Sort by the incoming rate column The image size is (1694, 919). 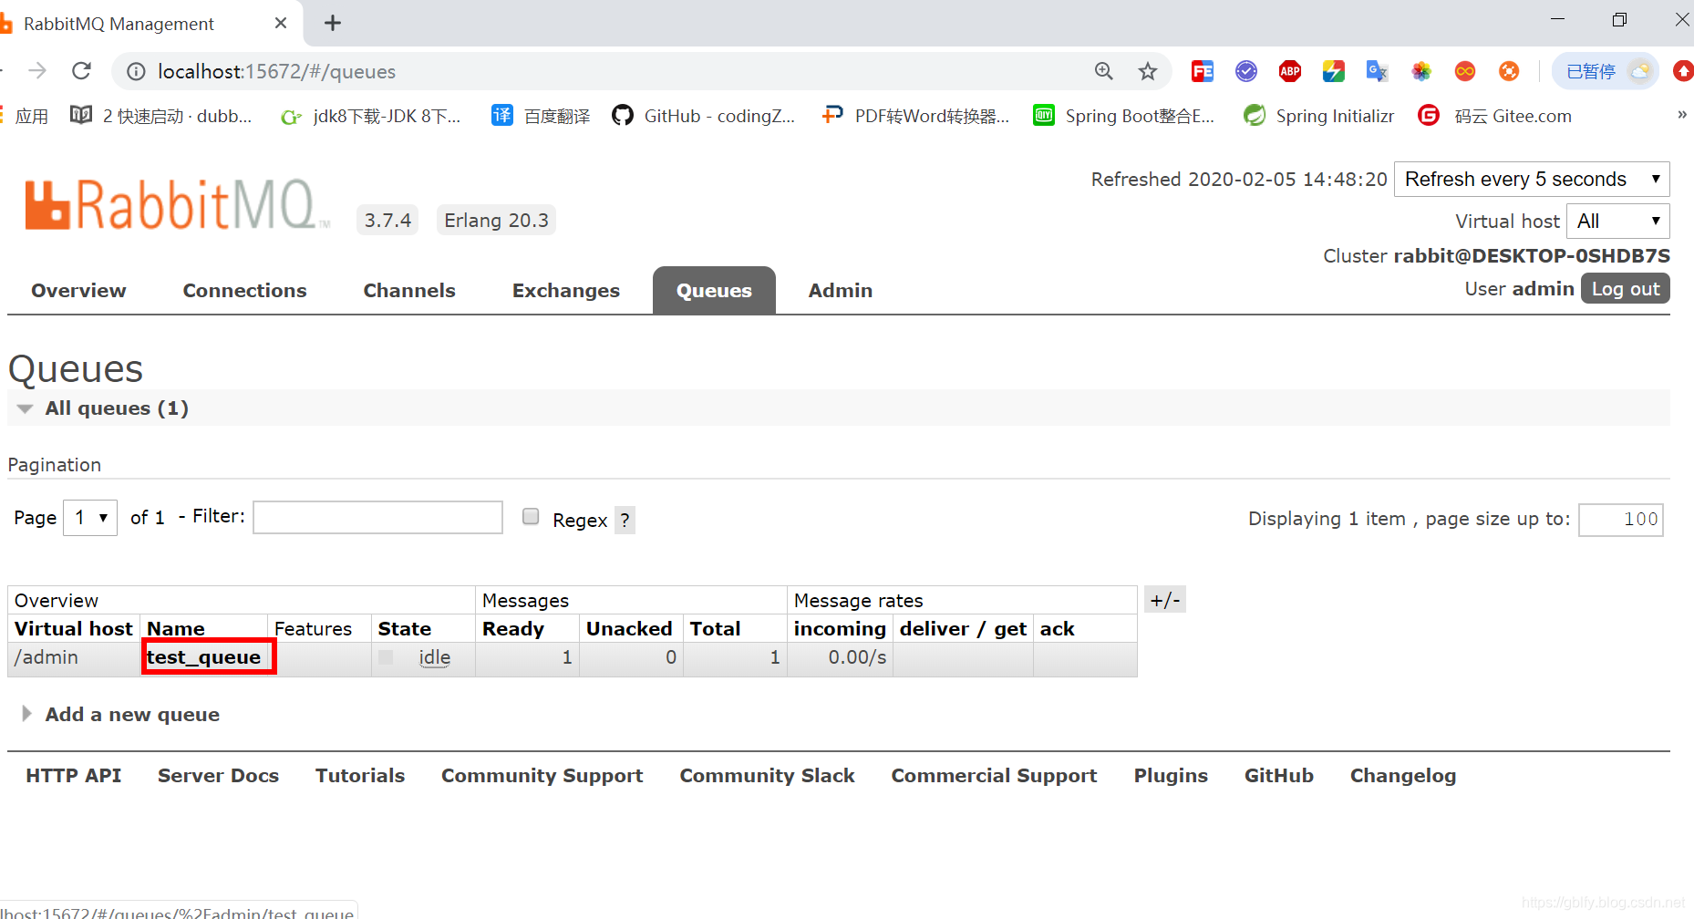click(x=840, y=628)
